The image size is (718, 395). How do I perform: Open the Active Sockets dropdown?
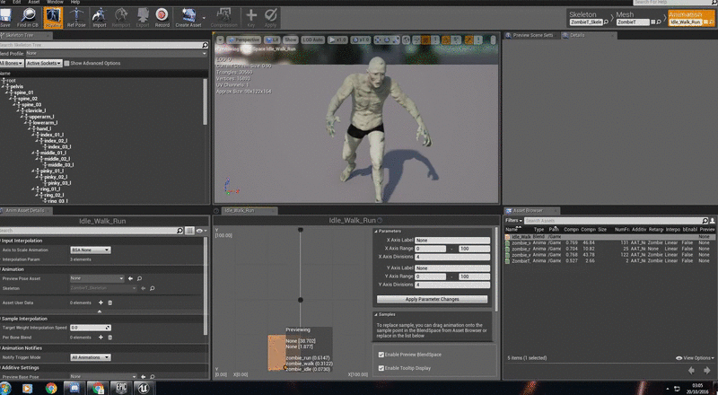coord(42,64)
